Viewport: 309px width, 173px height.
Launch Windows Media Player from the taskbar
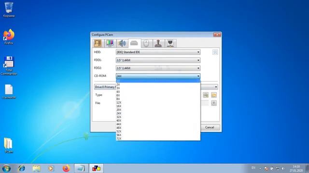51,169
